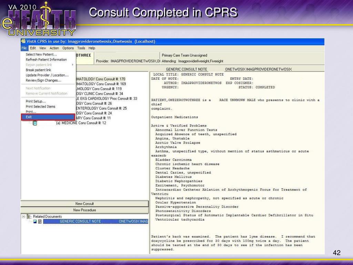Click the ONETWOSIX IMAGPROVIDERONETWOSIX header label
The image size is (353, 265).
point(258,69)
